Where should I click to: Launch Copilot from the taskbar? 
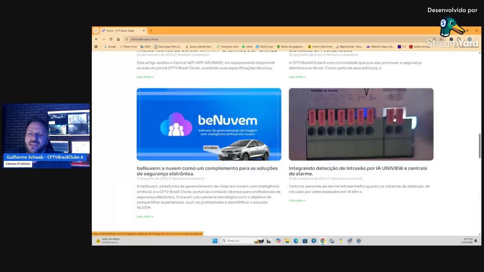pos(278,241)
